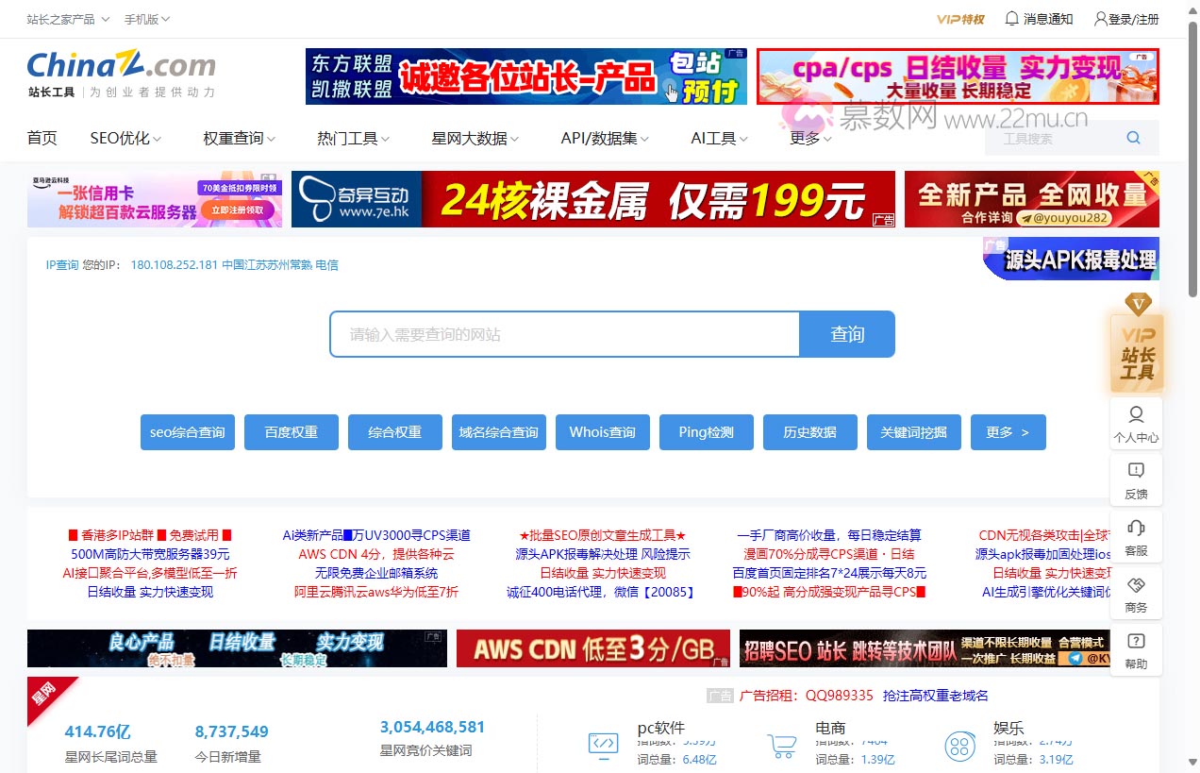
Task: Open the 帮助 help icon
Action: tap(1136, 649)
